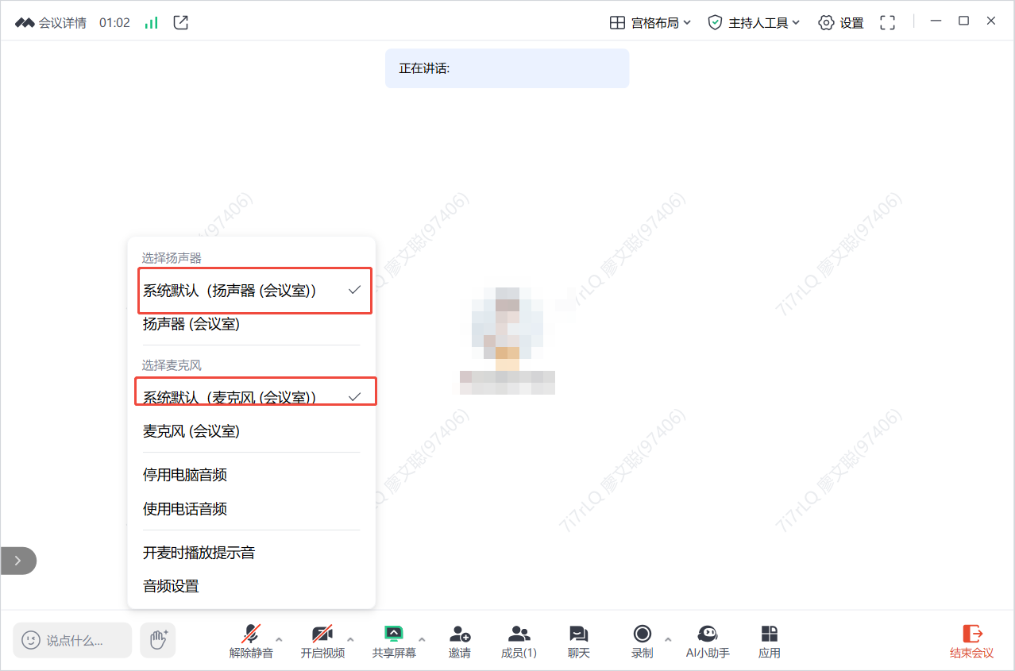Viewport: 1015px width, 671px height.
Task: Expand the 宫格布局 layout dropdown
Action: (x=650, y=23)
